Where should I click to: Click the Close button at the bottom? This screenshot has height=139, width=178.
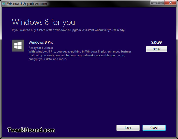click(x=154, y=128)
